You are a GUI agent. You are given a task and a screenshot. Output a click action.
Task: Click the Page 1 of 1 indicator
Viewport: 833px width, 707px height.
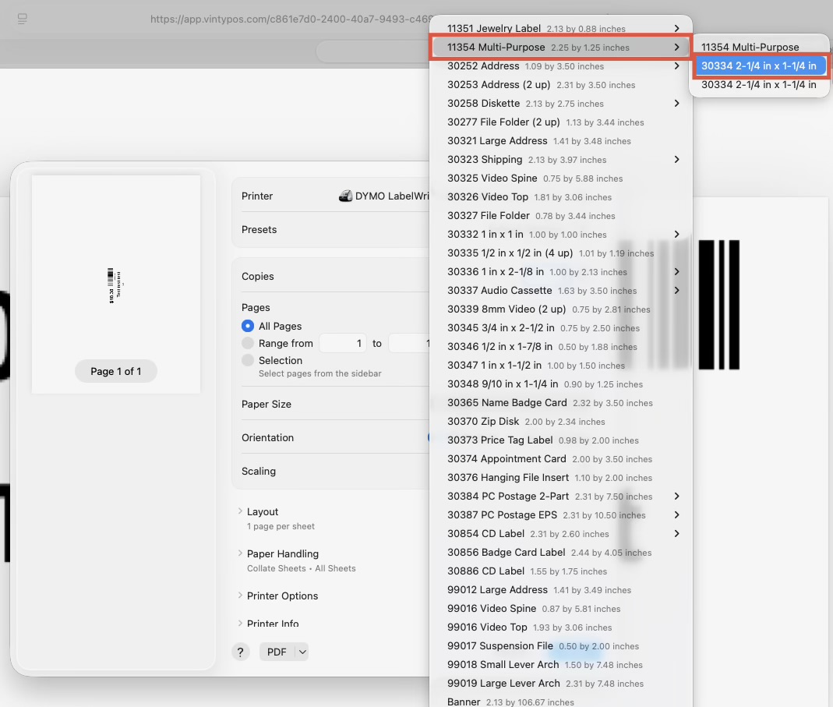pos(116,371)
